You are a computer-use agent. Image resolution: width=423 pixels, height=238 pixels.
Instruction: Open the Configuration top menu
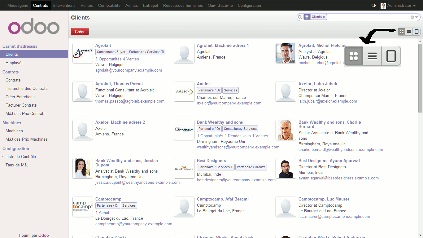pos(249,5)
